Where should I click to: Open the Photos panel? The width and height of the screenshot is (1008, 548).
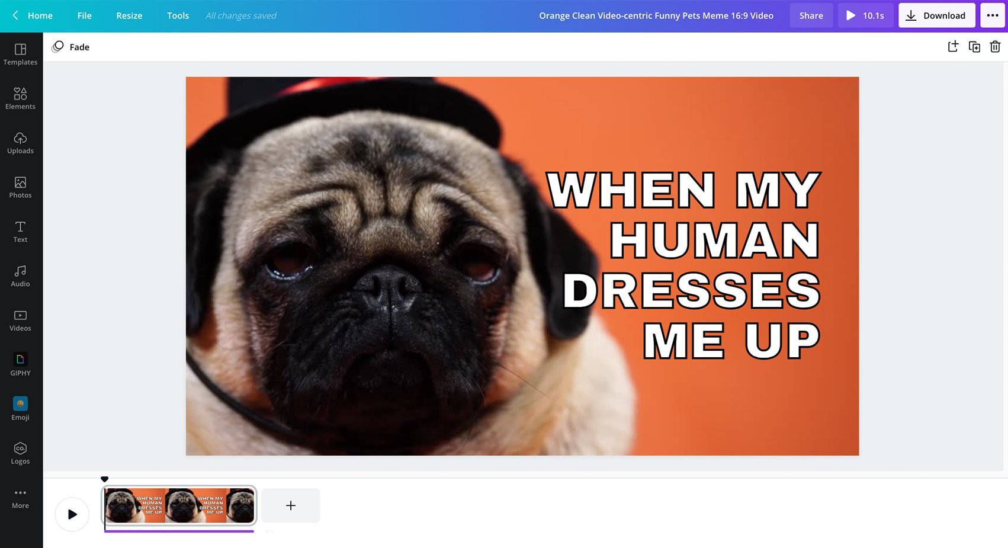(20, 187)
